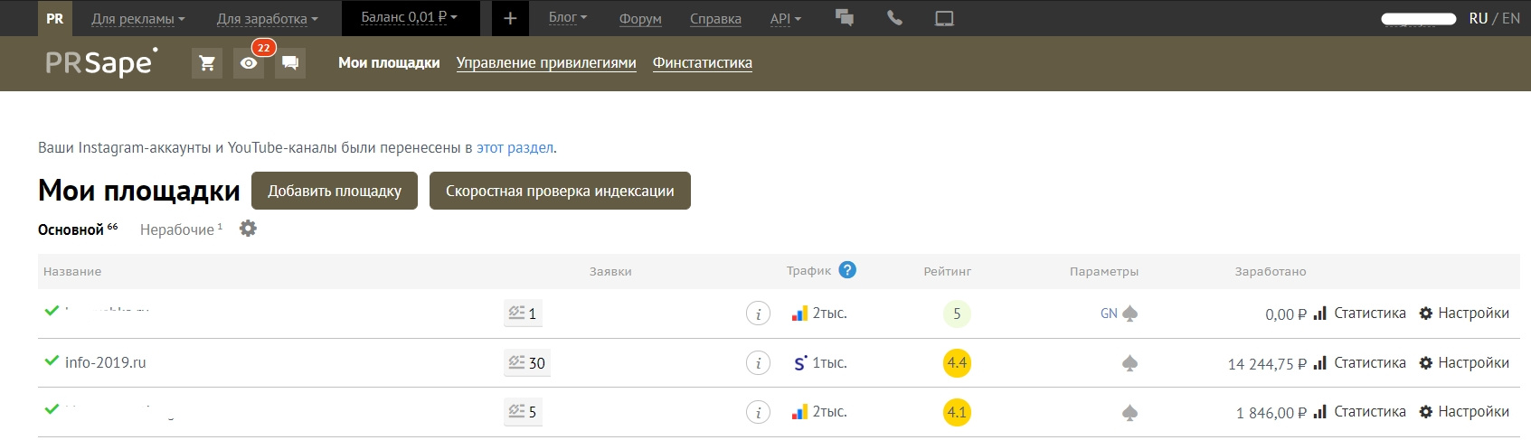Open the messages chat bubble icon
The image size is (1531, 440).
(x=290, y=63)
